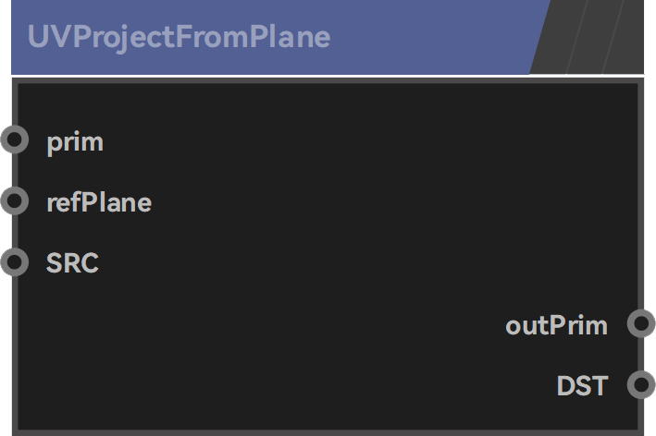Image resolution: width=656 pixels, height=436 pixels.
Task: Select the node by its dark body area
Action: click(x=328, y=257)
